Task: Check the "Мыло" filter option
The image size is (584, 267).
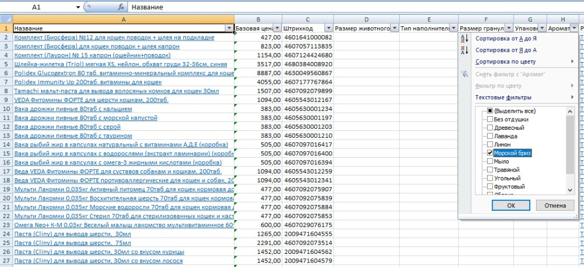Action: pos(490,161)
